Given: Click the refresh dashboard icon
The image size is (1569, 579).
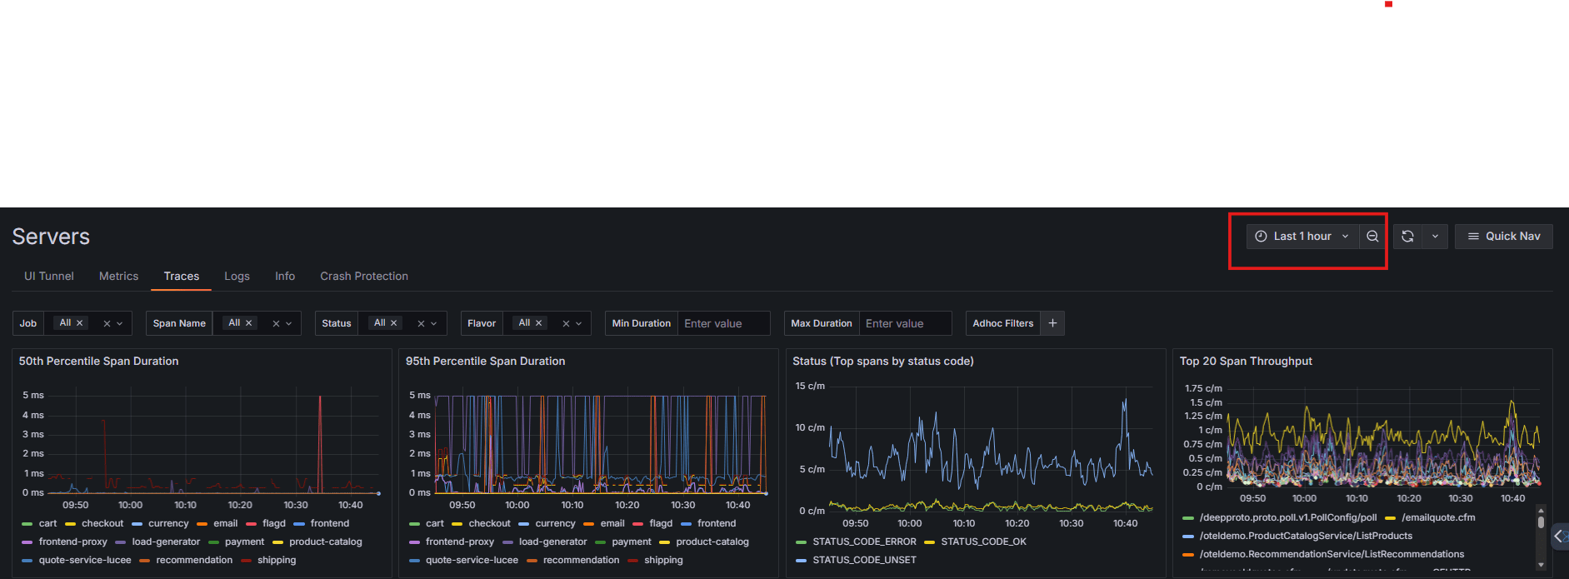Looking at the screenshot, I should tap(1407, 237).
